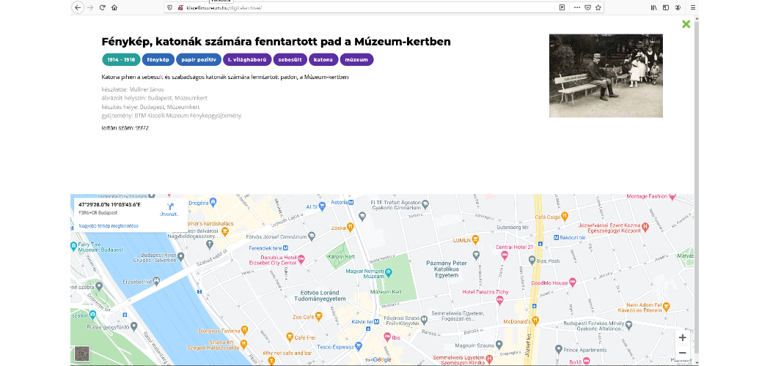The image size is (770, 366).
Task: Bookmark this page with the star icon
Action: [598, 7]
